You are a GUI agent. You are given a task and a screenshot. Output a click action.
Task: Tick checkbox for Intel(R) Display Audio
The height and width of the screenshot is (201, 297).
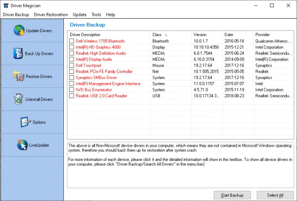[x=72, y=59]
